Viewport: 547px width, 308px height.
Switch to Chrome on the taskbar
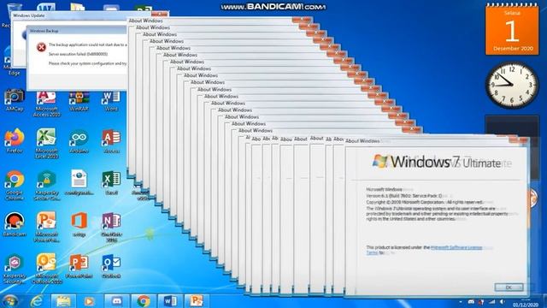click(144, 300)
